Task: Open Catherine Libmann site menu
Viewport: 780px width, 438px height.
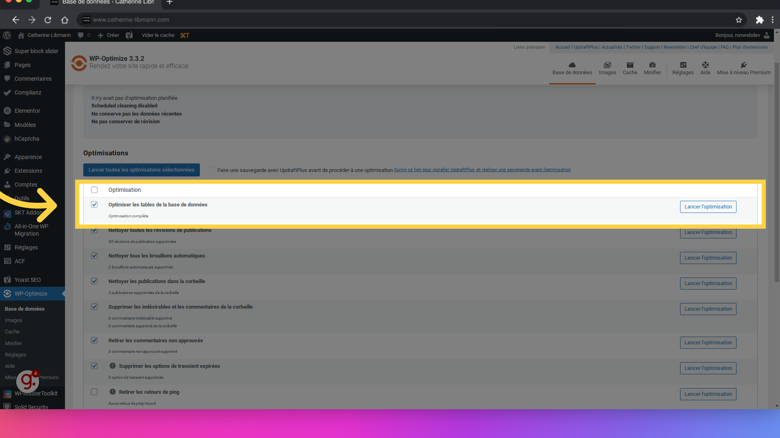Action: pyautogui.click(x=44, y=35)
